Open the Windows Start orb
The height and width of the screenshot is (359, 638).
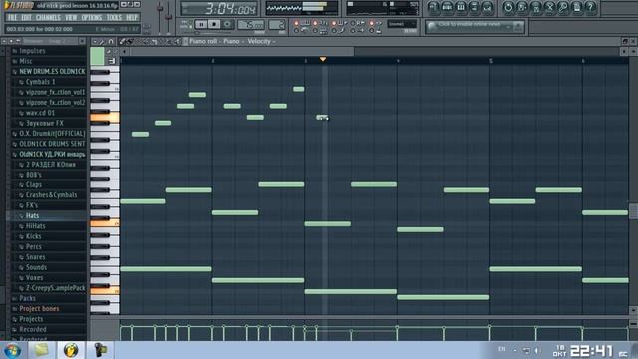[x=12, y=350]
